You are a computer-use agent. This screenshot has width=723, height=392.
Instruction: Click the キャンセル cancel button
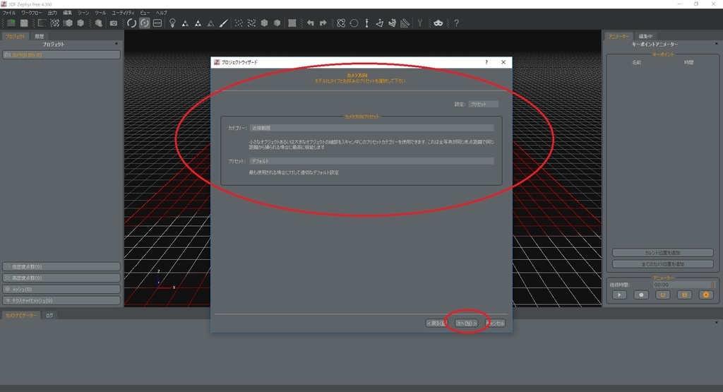point(496,323)
